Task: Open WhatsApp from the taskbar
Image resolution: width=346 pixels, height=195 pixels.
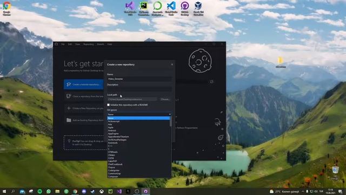Action: point(49,191)
